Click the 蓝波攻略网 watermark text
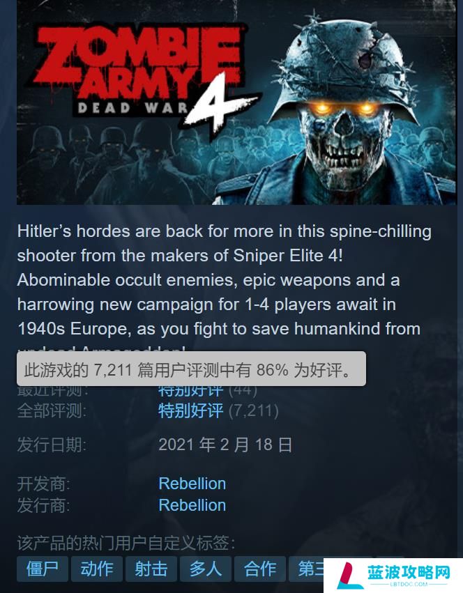Screen dimensions: 463x593 pyautogui.click(x=409, y=573)
